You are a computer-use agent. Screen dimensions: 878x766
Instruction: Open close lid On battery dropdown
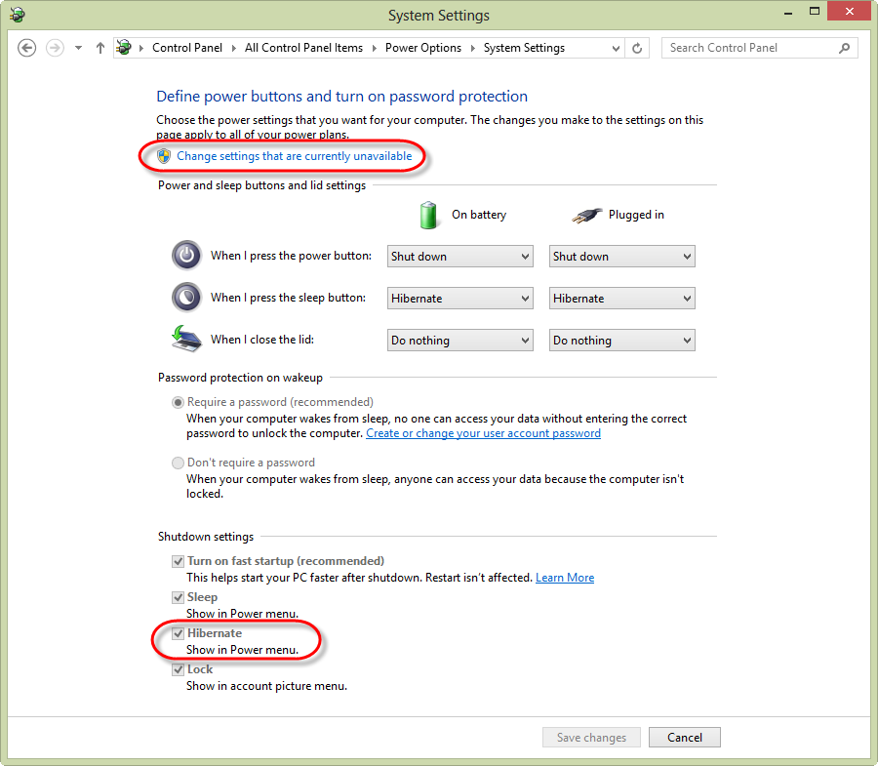point(459,341)
